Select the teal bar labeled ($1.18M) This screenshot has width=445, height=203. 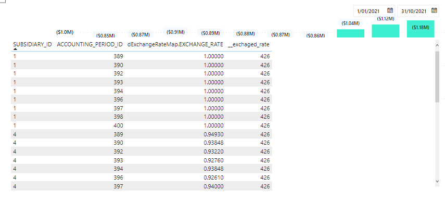[421, 29]
